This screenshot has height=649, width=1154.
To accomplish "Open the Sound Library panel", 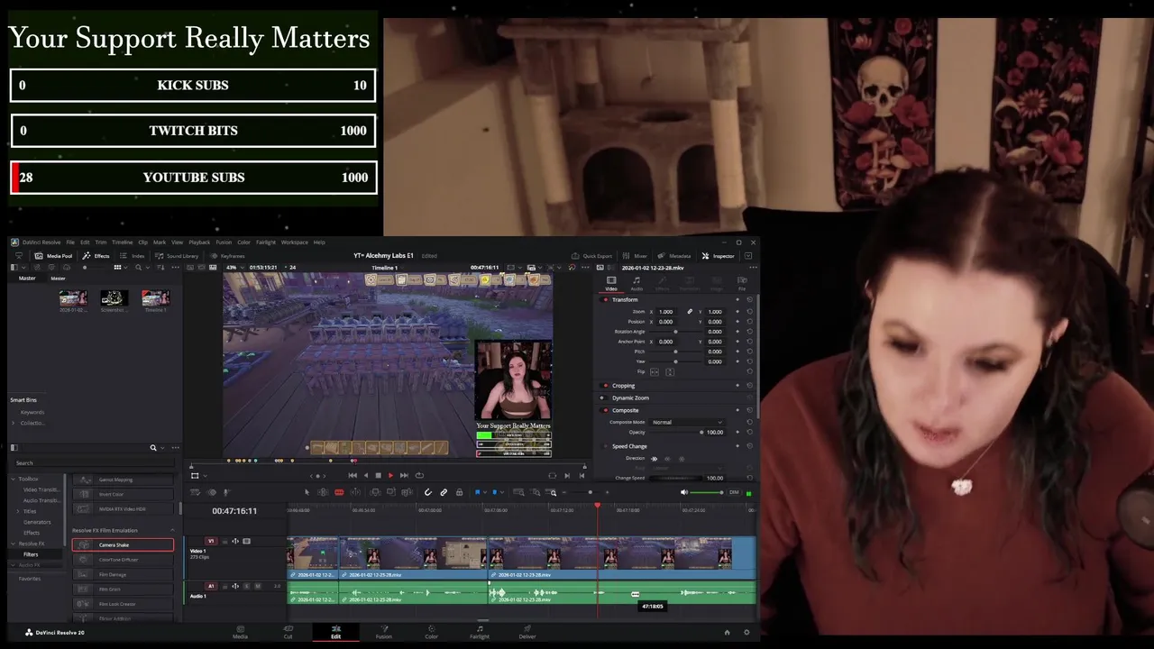I will click(x=176, y=256).
